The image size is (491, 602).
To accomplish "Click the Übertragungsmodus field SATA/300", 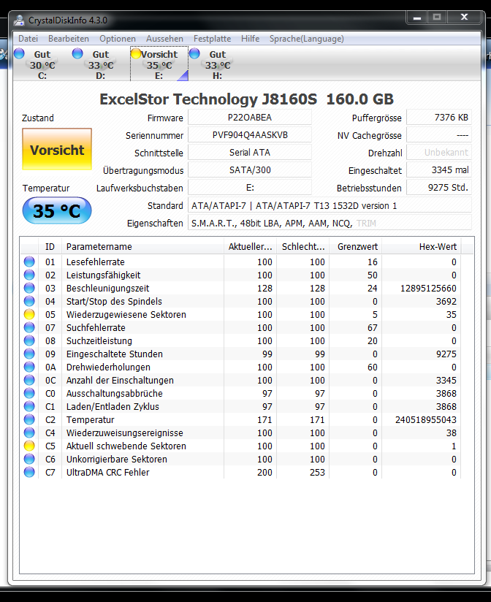I will click(x=250, y=170).
